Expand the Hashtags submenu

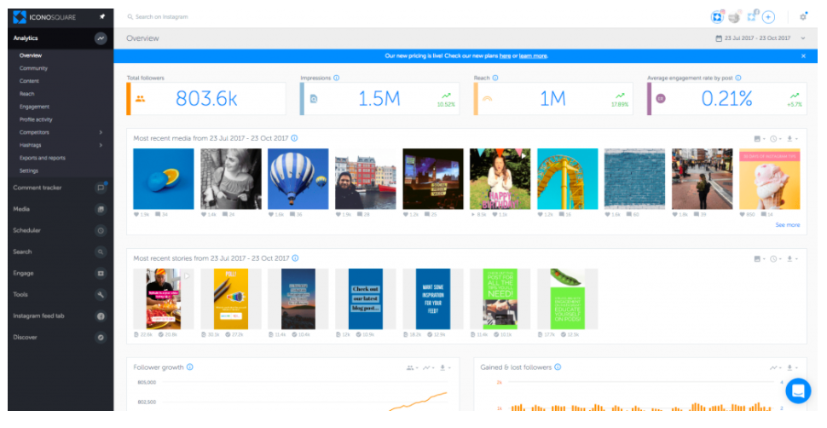(101, 145)
